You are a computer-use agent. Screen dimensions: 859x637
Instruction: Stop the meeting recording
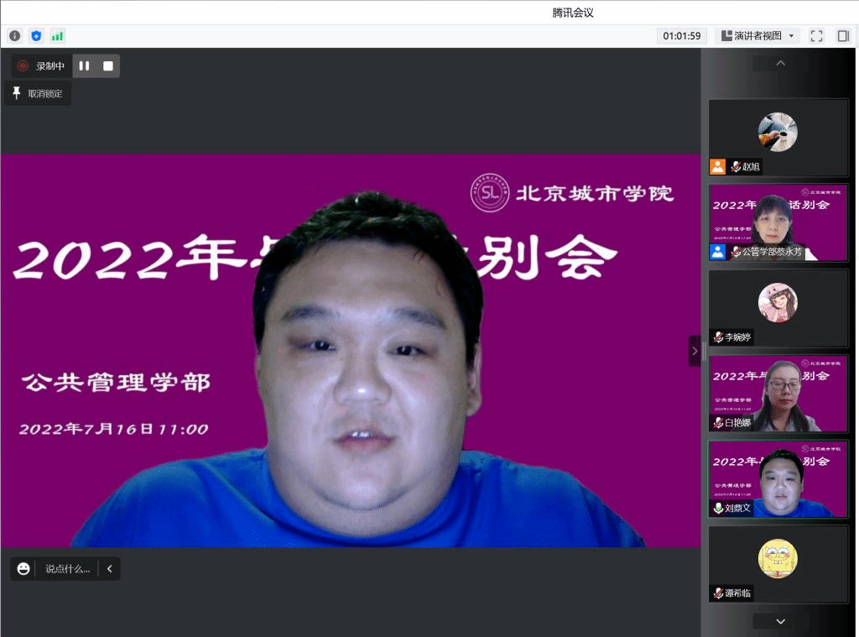[107, 66]
